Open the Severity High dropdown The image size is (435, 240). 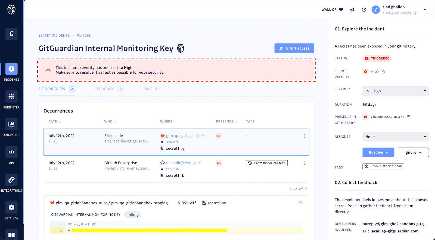(x=396, y=91)
